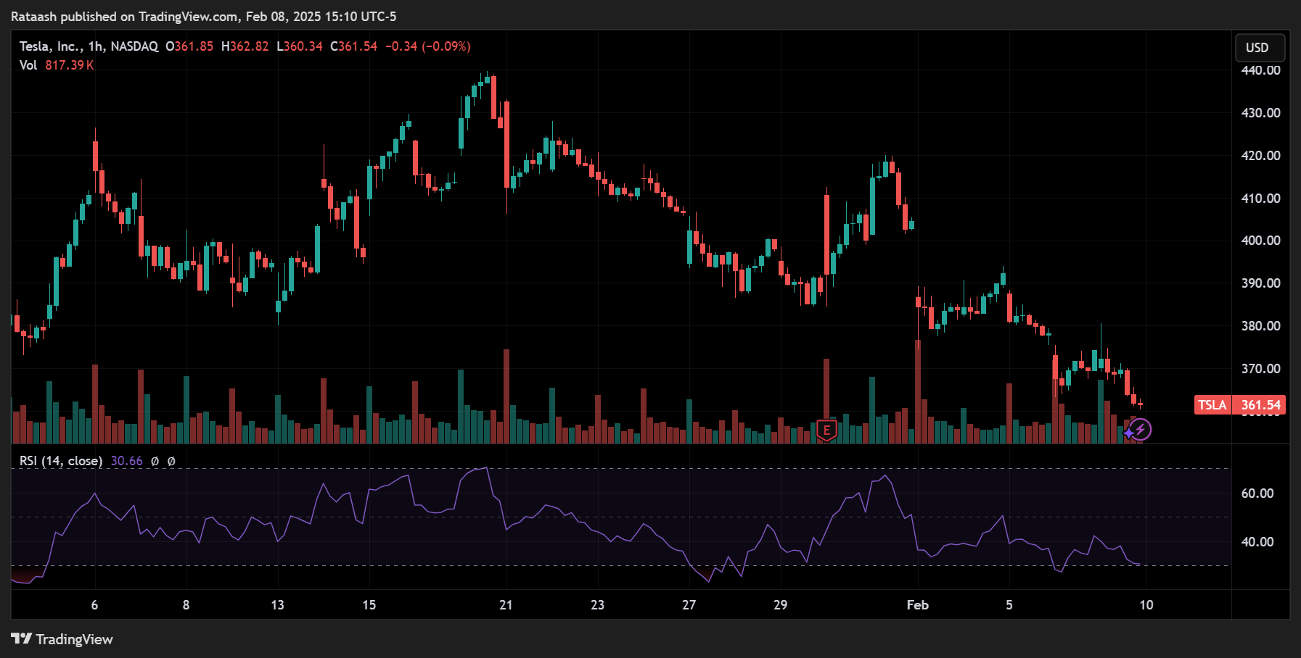Click the TradingView logo at bottom

point(62,639)
